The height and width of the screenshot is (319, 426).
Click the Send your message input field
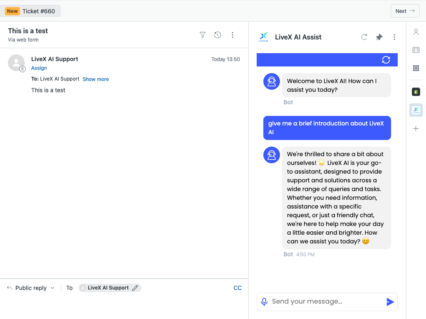pyautogui.click(x=324, y=302)
